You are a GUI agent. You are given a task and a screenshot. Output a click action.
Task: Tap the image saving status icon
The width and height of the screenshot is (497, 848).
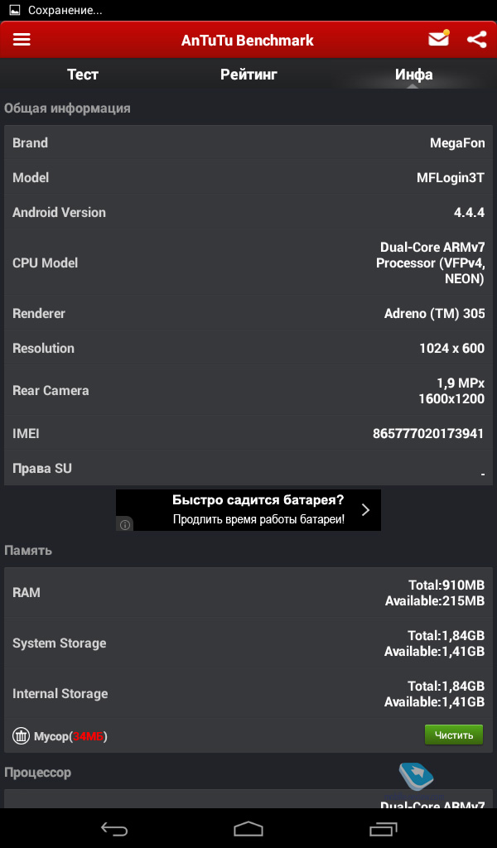[x=14, y=11]
